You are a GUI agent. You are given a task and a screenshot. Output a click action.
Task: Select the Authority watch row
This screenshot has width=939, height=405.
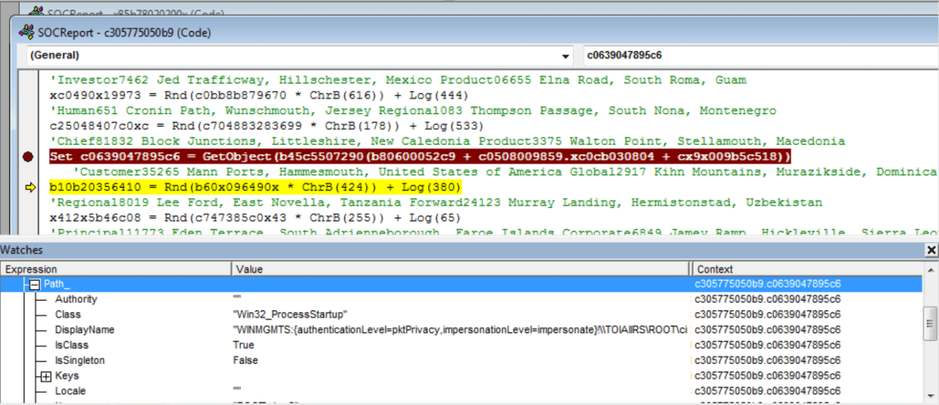click(462, 299)
